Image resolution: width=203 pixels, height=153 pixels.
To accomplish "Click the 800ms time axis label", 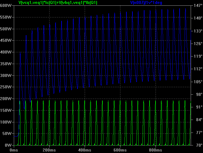I will (156, 150).
